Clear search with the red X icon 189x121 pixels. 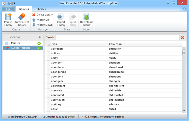pyautogui.click(x=182, y=37)
